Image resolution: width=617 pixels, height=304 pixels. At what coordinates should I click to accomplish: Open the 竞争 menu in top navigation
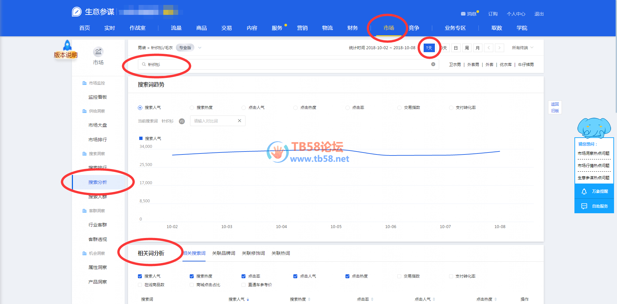[x=414, y=28]
